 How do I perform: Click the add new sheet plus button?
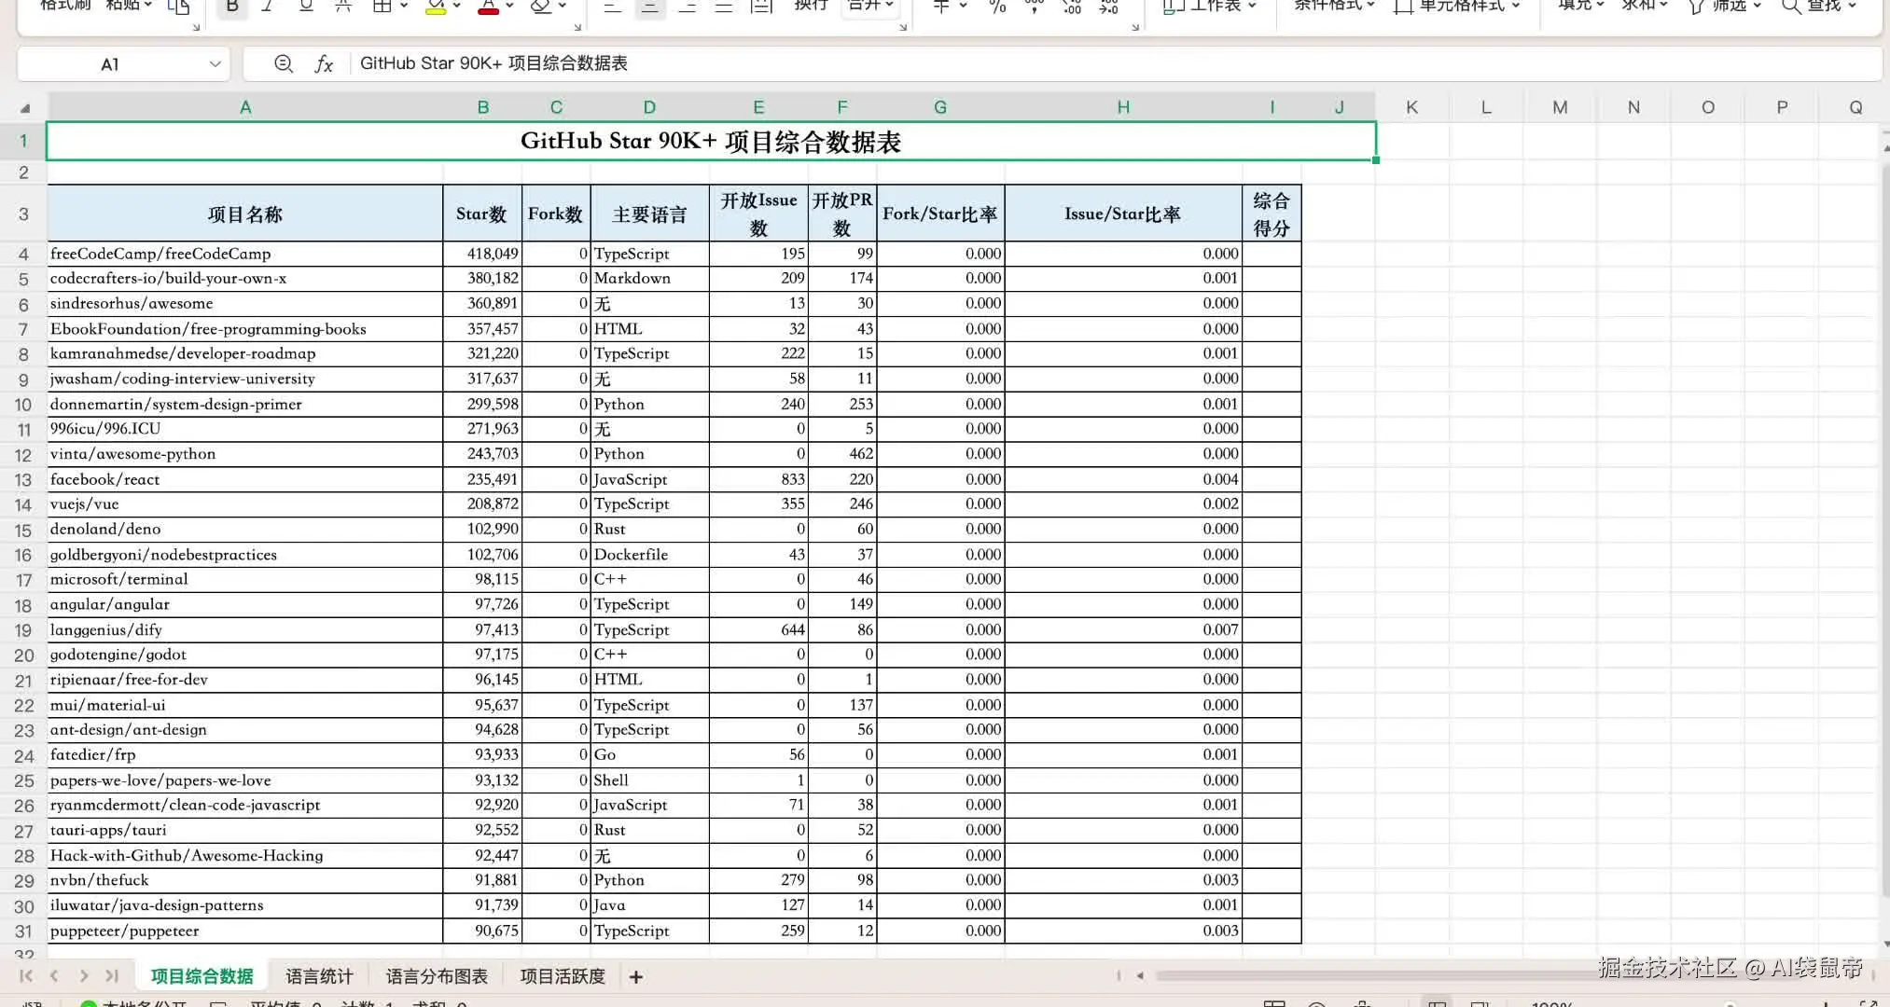[636, 976]
